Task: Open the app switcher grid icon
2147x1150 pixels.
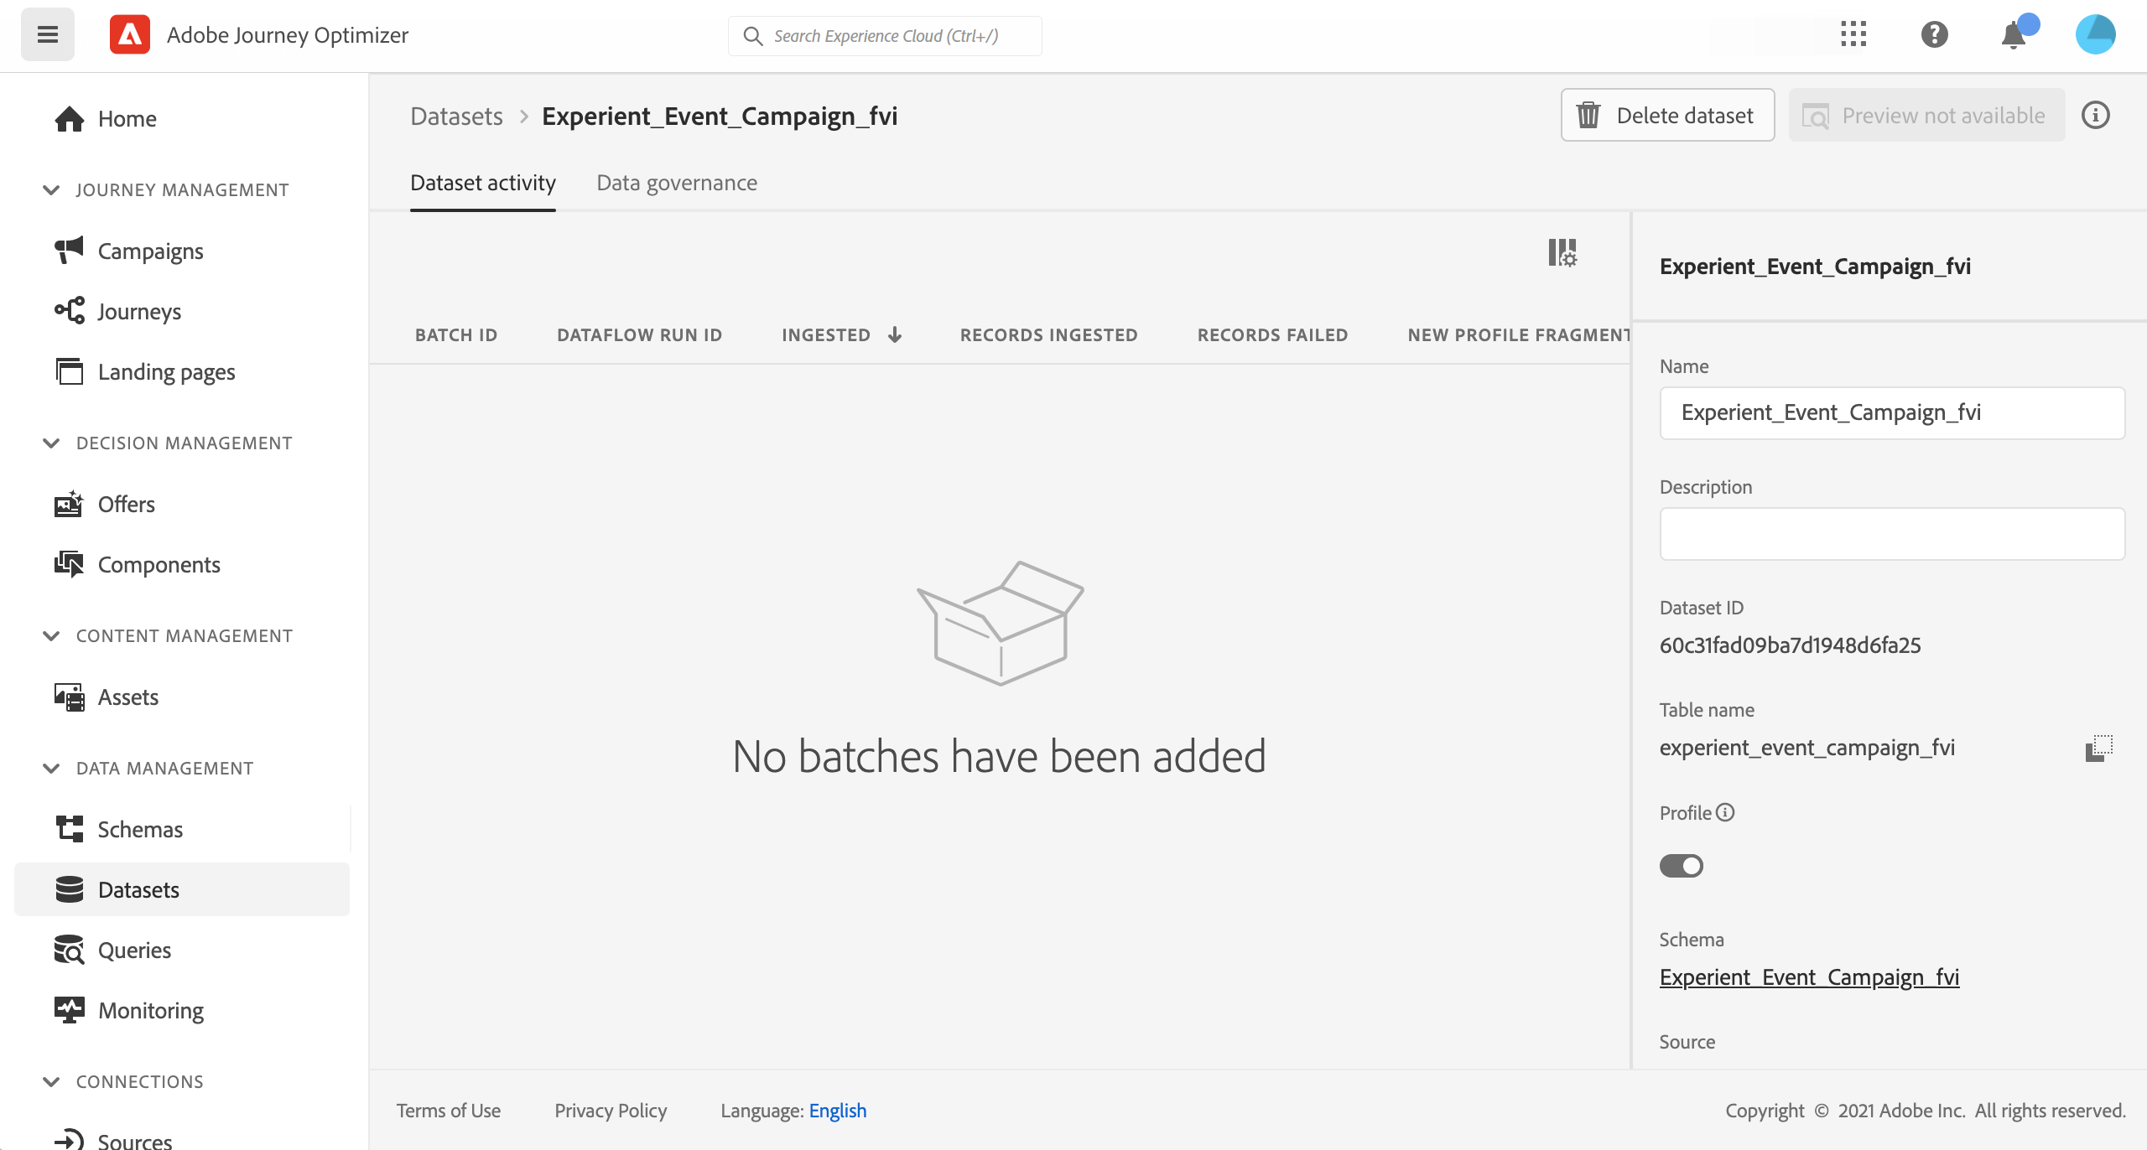Action: pyautogui.click(x=1853, y=34)
